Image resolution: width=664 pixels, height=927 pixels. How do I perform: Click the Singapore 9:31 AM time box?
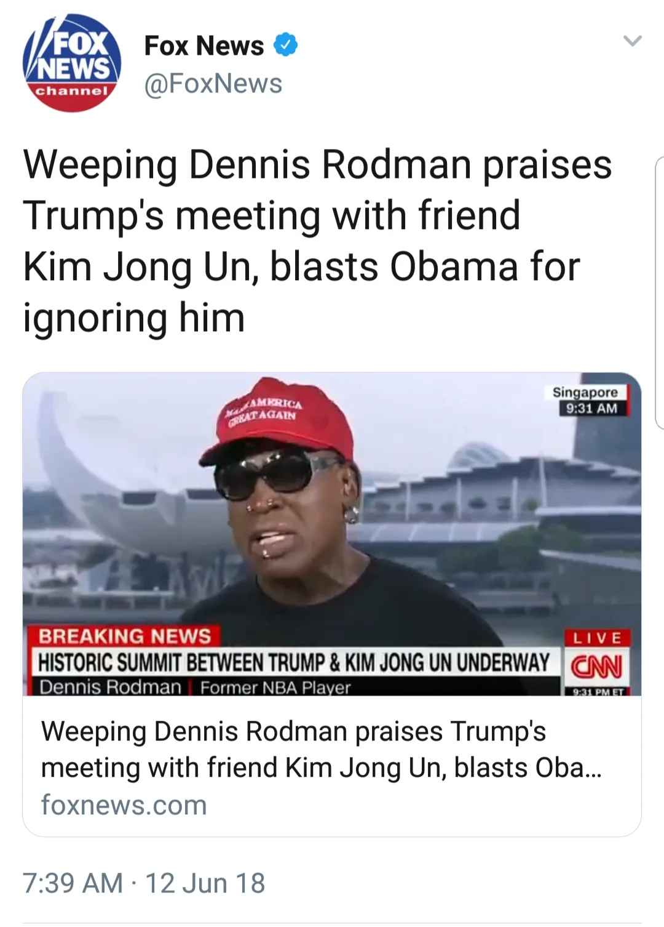(585, 400)
